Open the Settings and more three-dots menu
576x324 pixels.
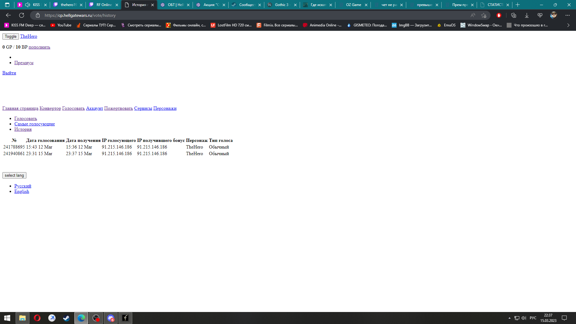click(x=568, y=15)
